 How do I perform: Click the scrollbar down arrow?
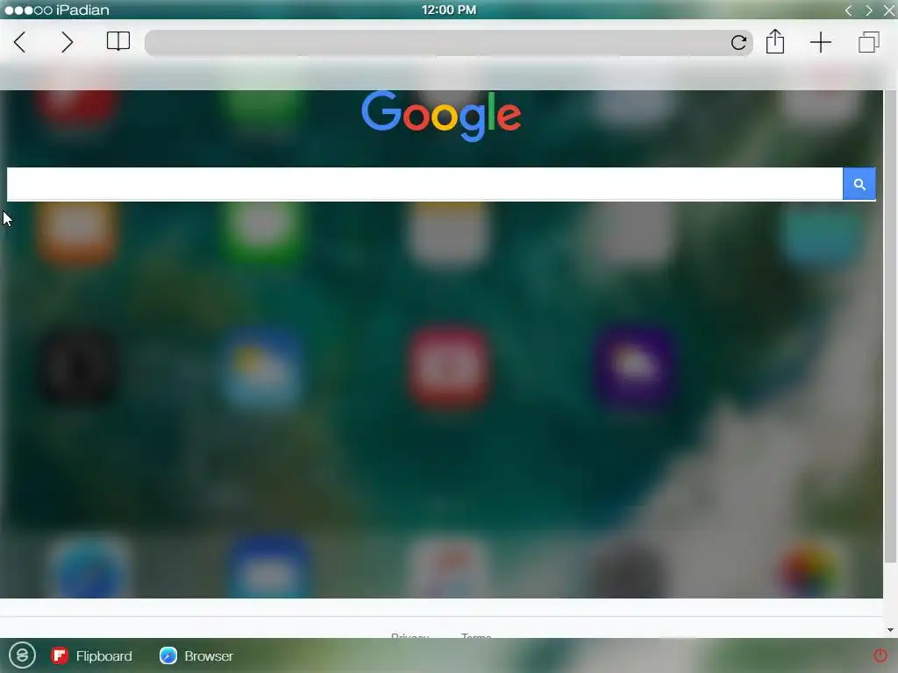pyautogui.click(x=890, y=630)
